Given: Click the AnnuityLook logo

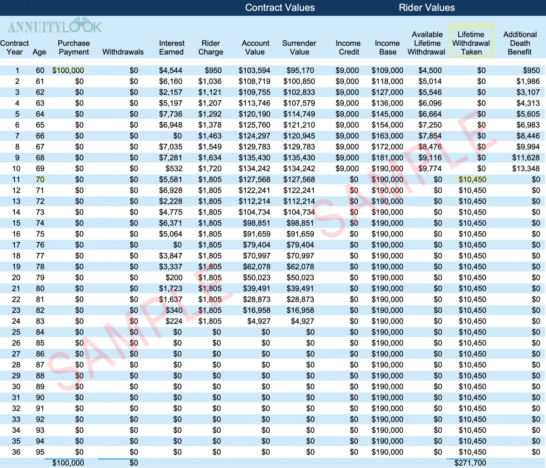Looking at the screenshot, I should tap(55, 26).
